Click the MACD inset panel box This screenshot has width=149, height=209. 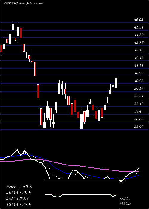point(82,194)
